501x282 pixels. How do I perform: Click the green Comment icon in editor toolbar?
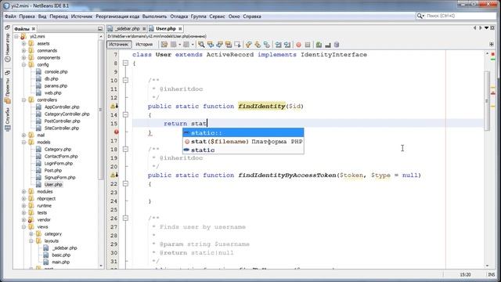[319, 45]
